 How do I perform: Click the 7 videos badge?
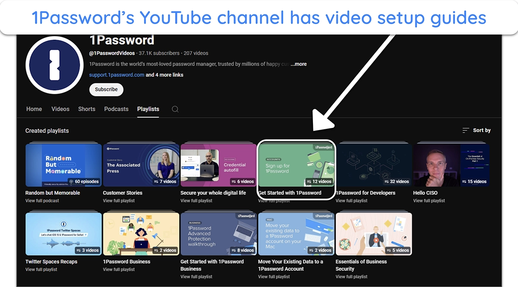[164, 181]
